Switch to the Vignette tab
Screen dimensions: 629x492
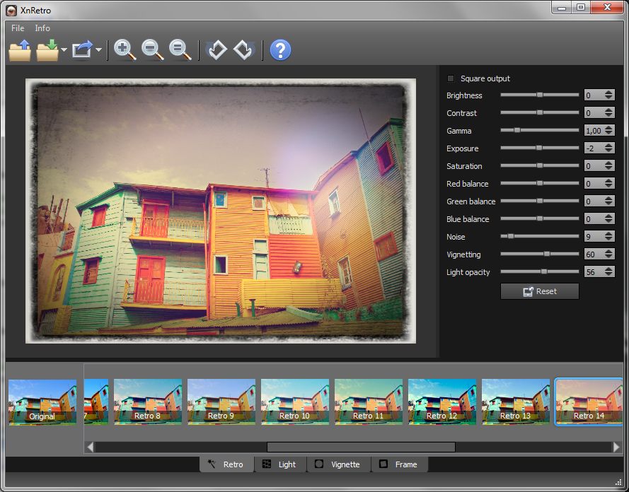point(340,464)
